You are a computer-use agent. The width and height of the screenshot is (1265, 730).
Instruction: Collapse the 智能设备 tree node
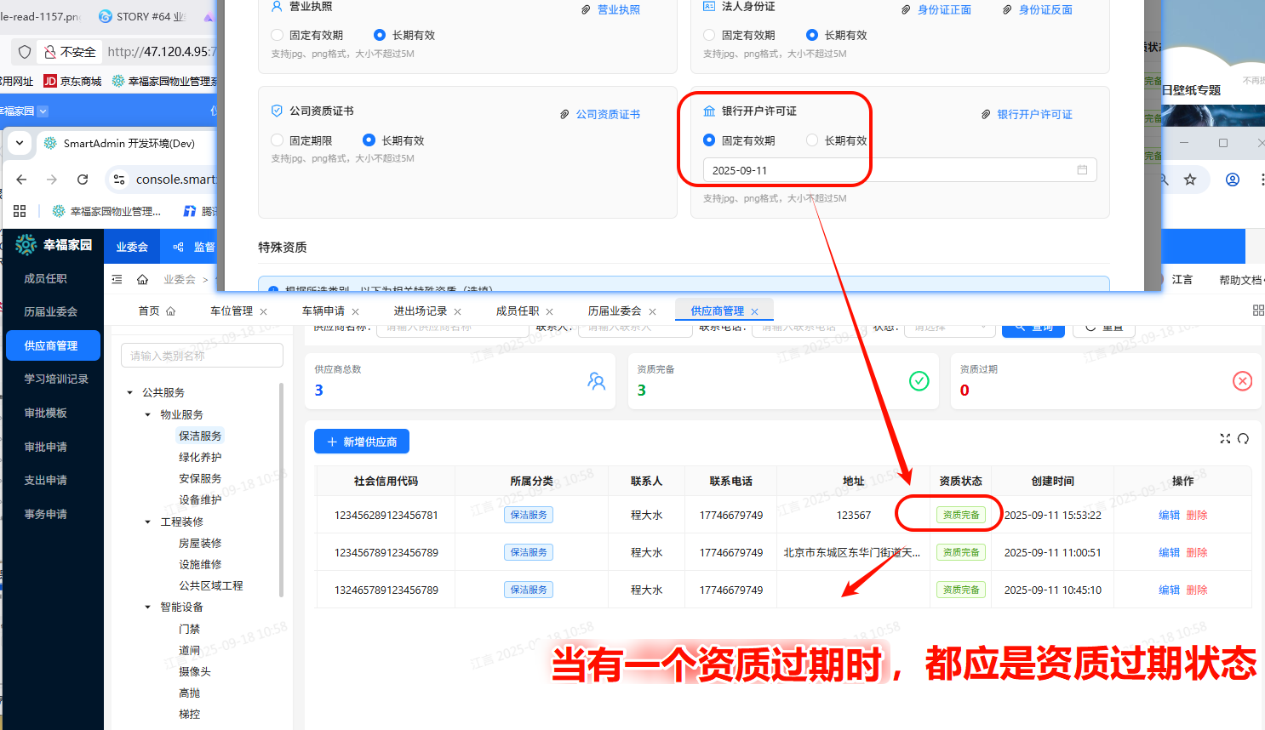[x=148, y=607]
